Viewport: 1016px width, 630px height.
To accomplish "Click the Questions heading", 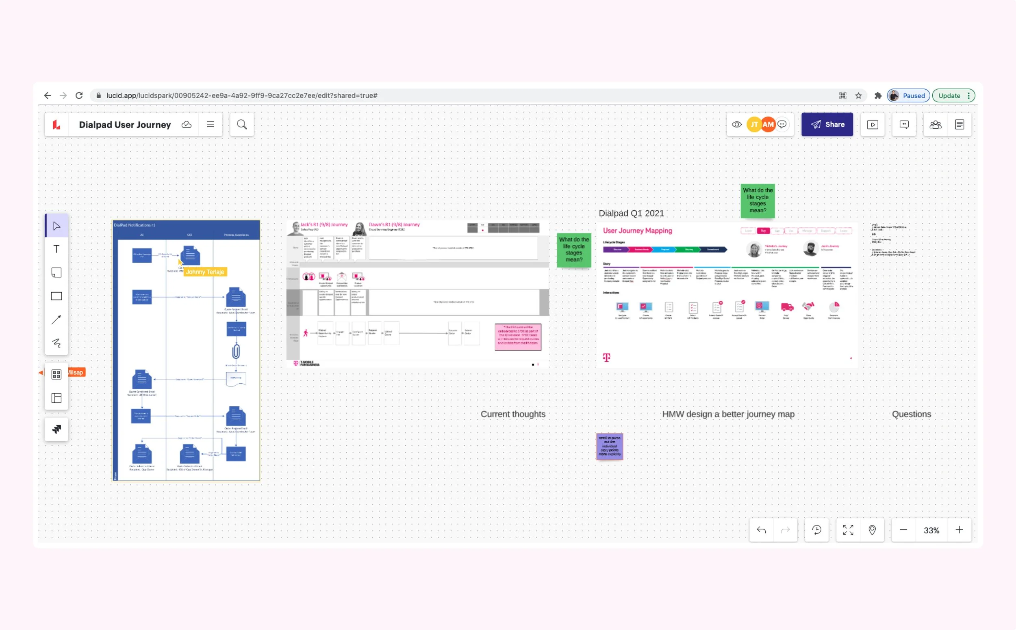I will [x=911, y=414].
